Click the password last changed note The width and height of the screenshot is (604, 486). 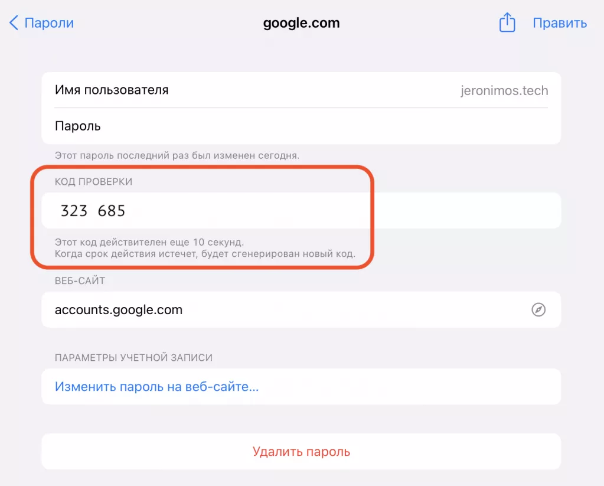point(177,156)
